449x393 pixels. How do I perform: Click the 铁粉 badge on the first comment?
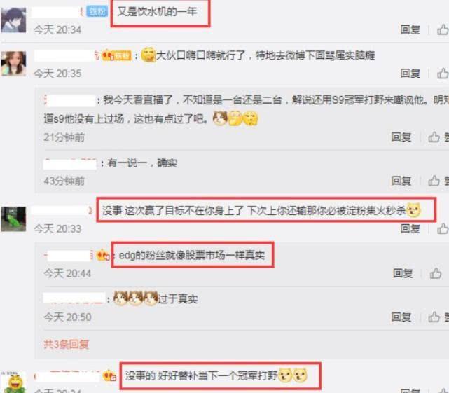pos(97,11)
